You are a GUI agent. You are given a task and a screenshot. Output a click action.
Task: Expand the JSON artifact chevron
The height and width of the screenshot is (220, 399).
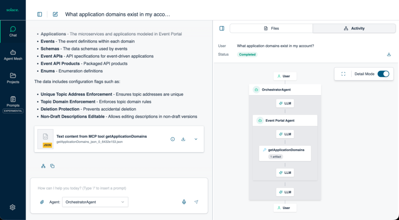(196, 139)
